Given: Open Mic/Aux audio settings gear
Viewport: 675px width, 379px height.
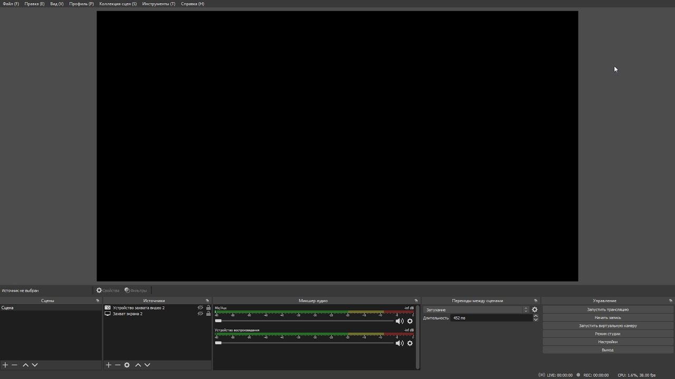Looking at the screenshot, I should point(410,321).
